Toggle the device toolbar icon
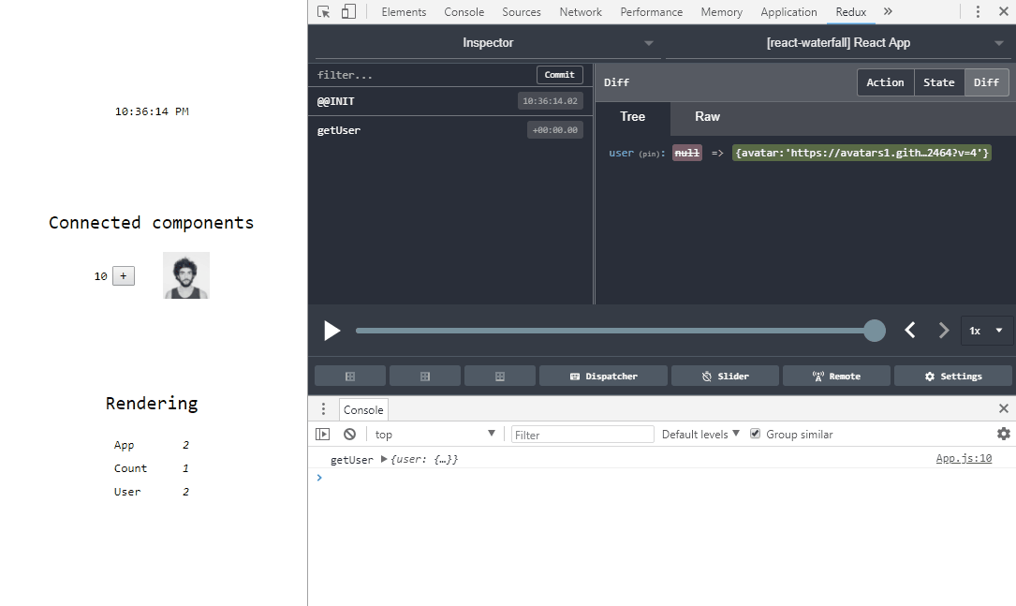Image resolution: width=1016 pixels, height=606 pixels. tap(348, 11)
